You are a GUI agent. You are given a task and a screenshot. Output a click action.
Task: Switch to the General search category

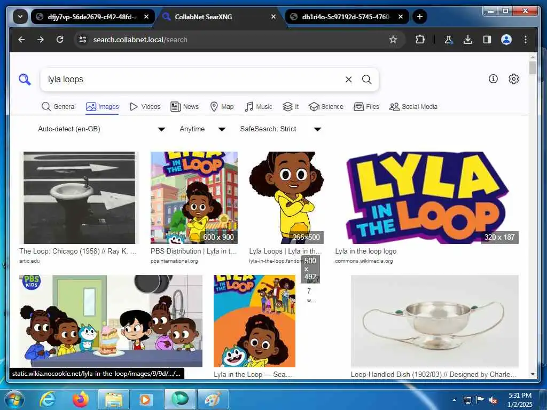point(58,107)
